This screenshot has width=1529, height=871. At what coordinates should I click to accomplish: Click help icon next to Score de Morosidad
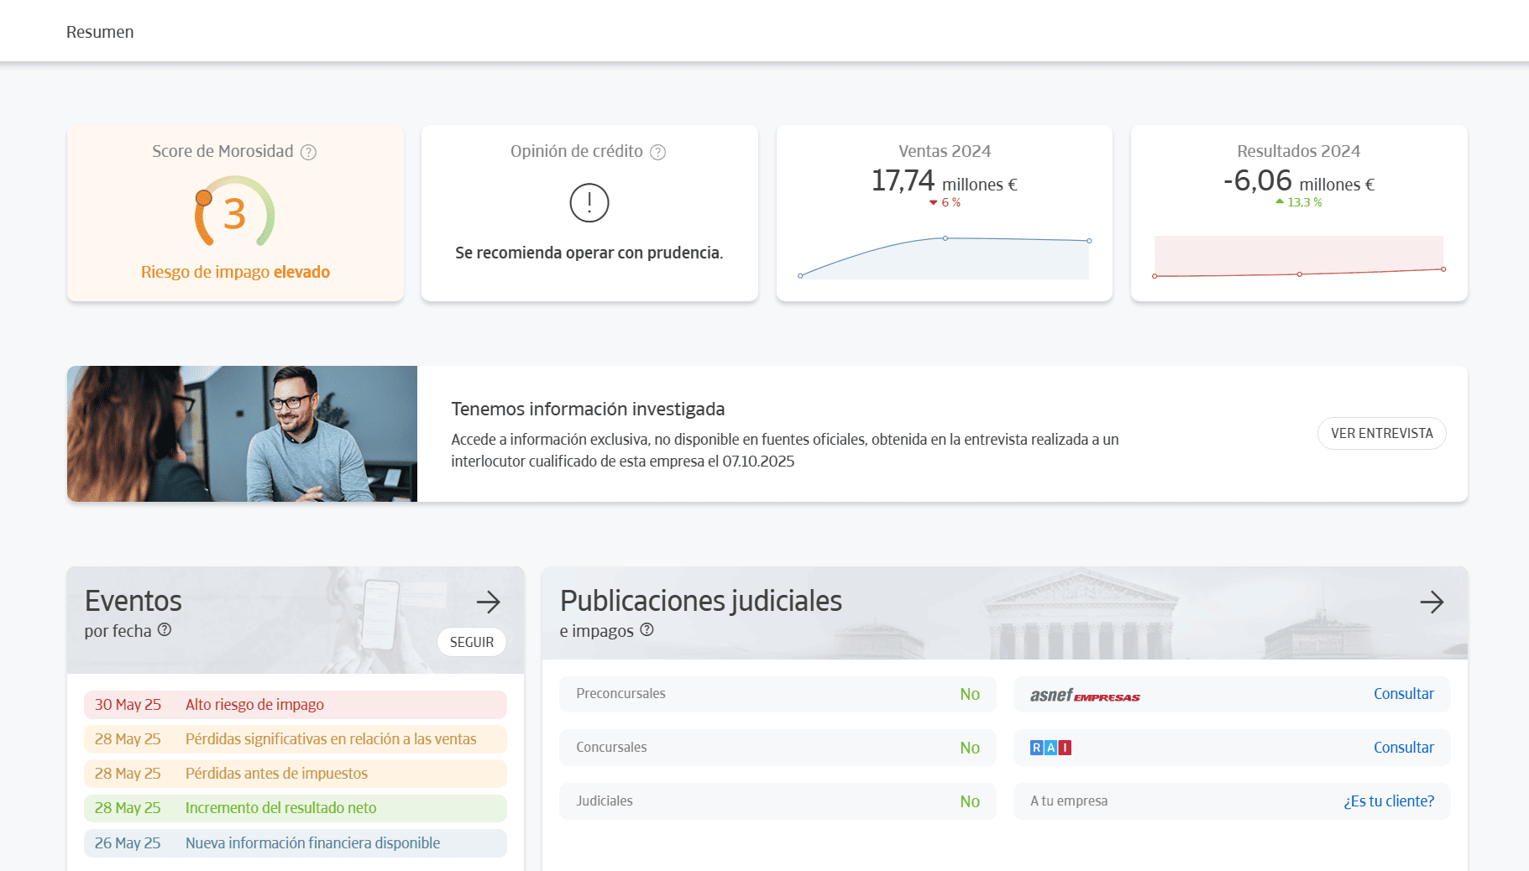(x=309, y=152)
